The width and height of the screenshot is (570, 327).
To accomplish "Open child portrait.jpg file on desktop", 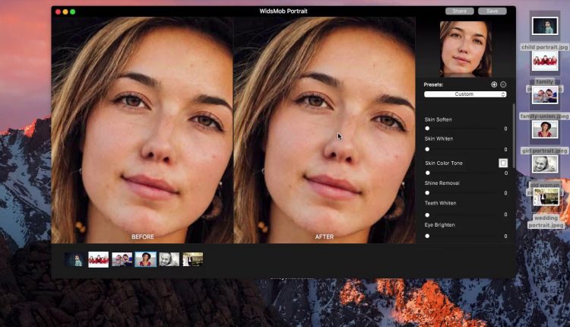I will click(545, 26).
